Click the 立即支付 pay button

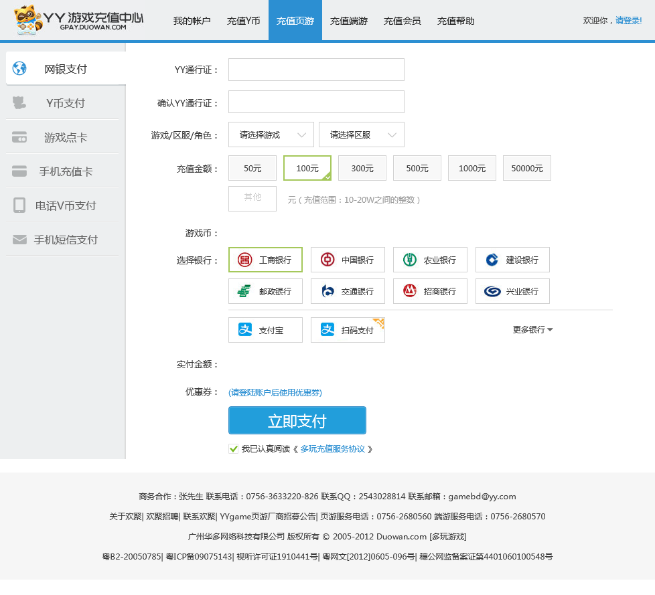pyautogui.click(x=297, y=420)
